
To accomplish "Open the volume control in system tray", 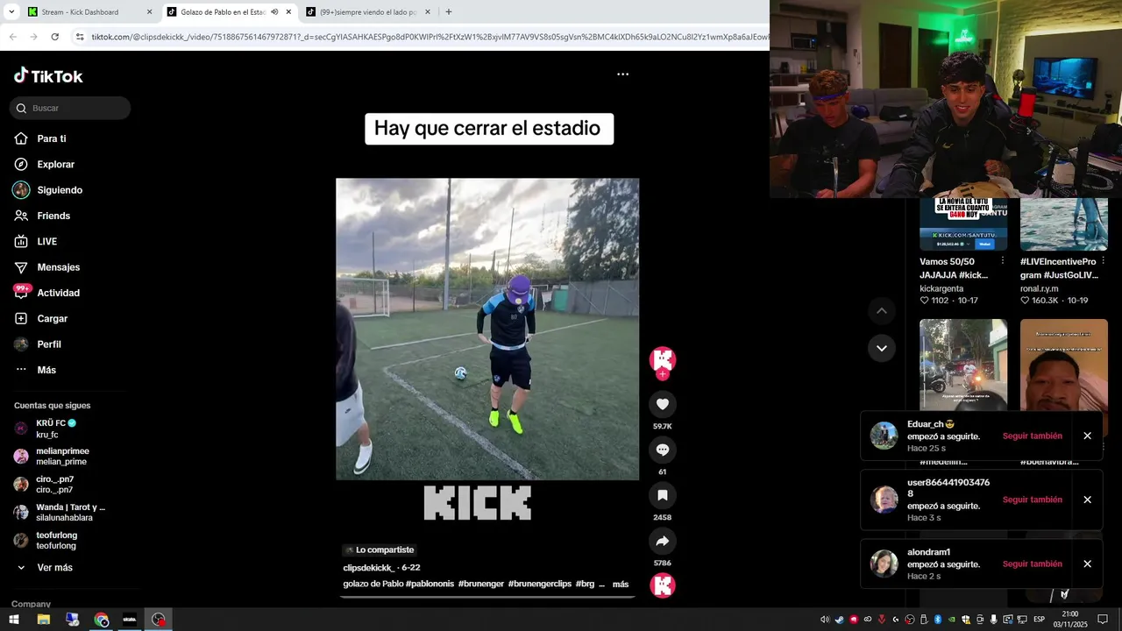I will pos(825,620).
